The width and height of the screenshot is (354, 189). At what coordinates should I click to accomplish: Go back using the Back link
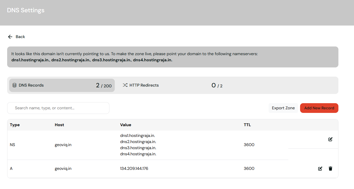[x=20, y=37]
